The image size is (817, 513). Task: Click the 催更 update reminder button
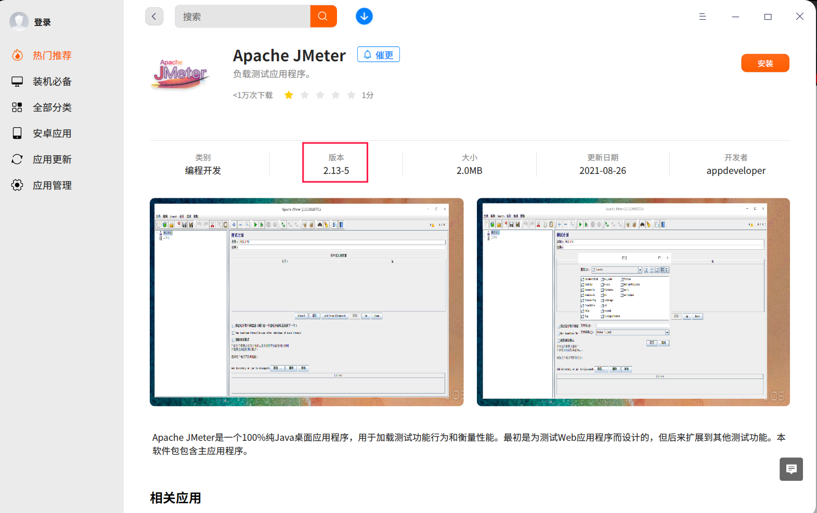click(x=379, y=55)
